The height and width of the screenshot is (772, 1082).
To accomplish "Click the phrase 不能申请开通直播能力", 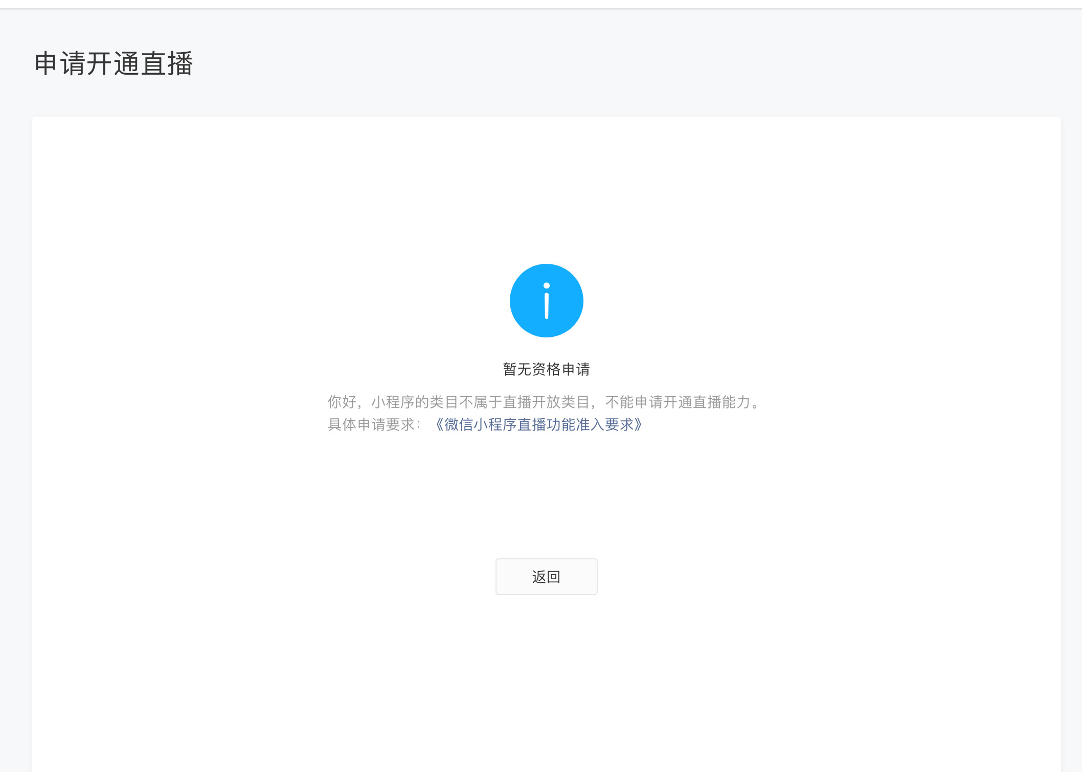I will coord(678,402).
